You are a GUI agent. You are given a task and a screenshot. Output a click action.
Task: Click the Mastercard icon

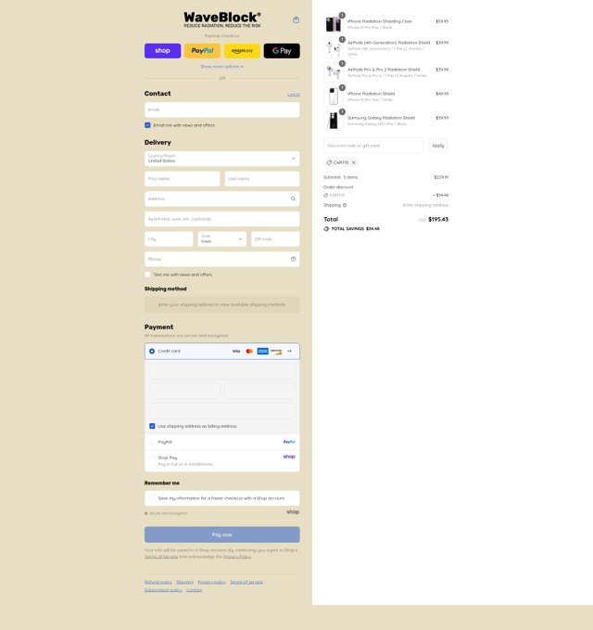[249, 351]
